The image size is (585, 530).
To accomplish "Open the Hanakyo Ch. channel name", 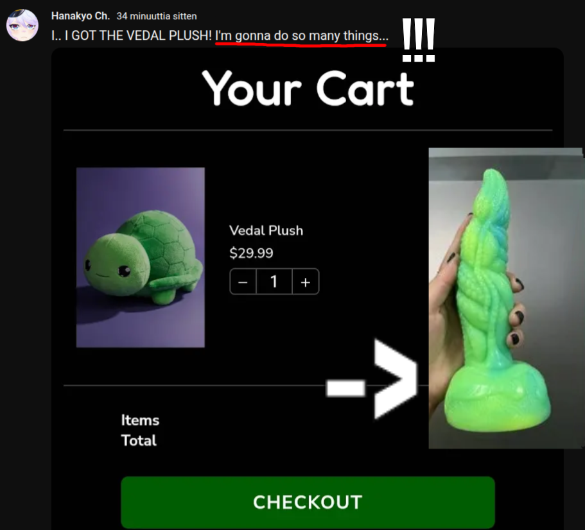I will click(x=80, y=16).
